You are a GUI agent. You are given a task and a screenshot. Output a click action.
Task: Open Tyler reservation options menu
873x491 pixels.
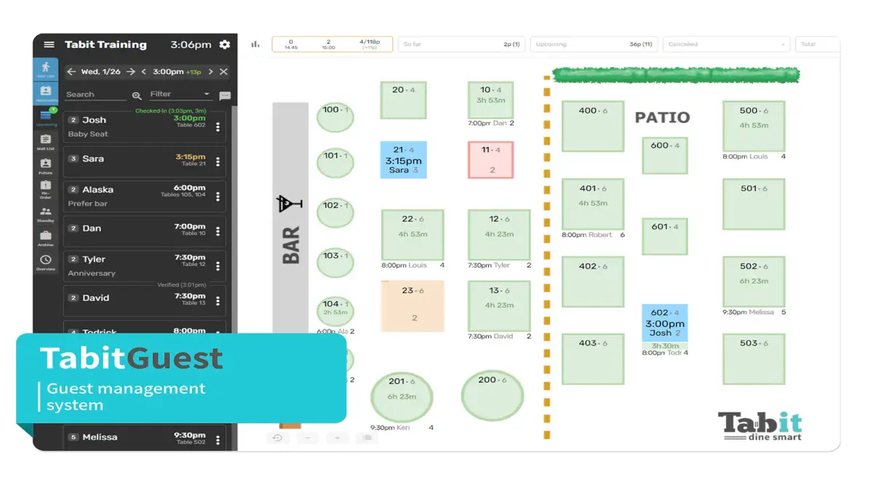218,266
